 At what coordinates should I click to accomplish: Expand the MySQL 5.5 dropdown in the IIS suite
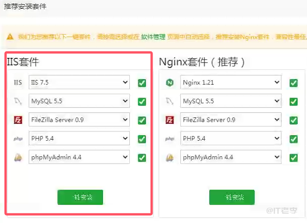click(x=79, y=101)
